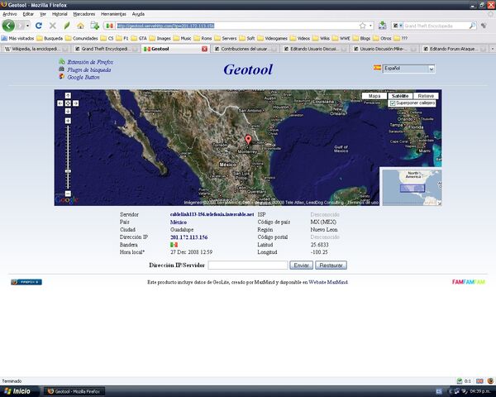Screen dimensions: 496x397
Task: Open the back history dropdown arrow
Action: pyautogui.click(x=28, y=26)
